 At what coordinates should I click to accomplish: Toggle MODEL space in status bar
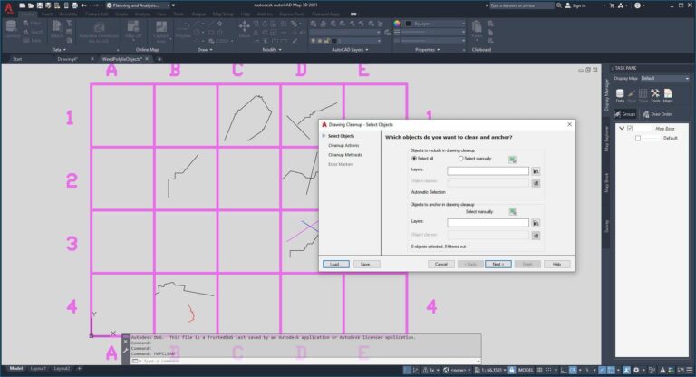tap(526, 370)
